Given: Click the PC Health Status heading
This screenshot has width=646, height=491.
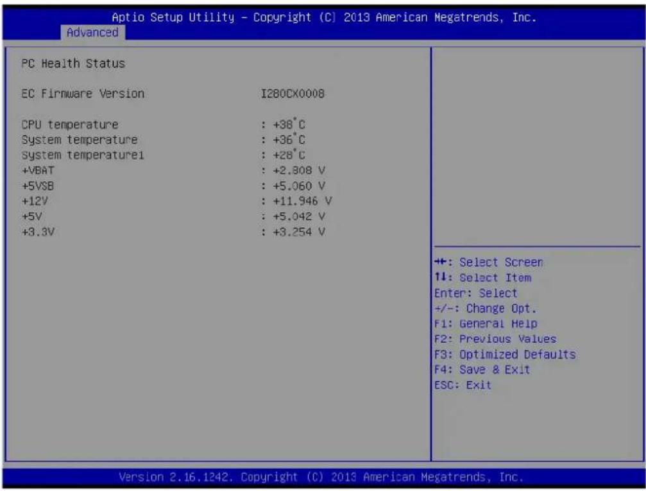Looking at the screenshot, I should pyautogui.click(x=73, y=64).
